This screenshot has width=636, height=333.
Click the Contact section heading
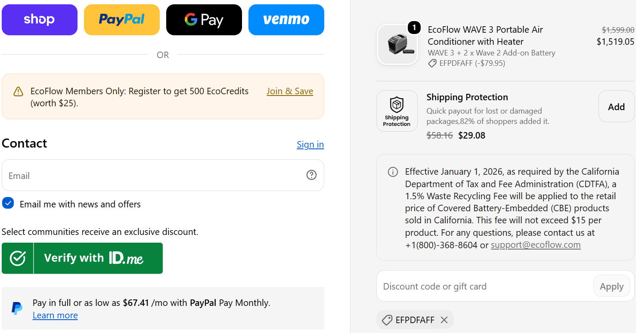[x=25, y=143]
